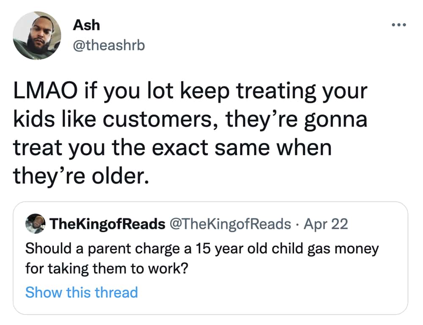This screenshot has height=325, width=423.
Task: Click the @TheKingofReads handle text
Action: 230,224
